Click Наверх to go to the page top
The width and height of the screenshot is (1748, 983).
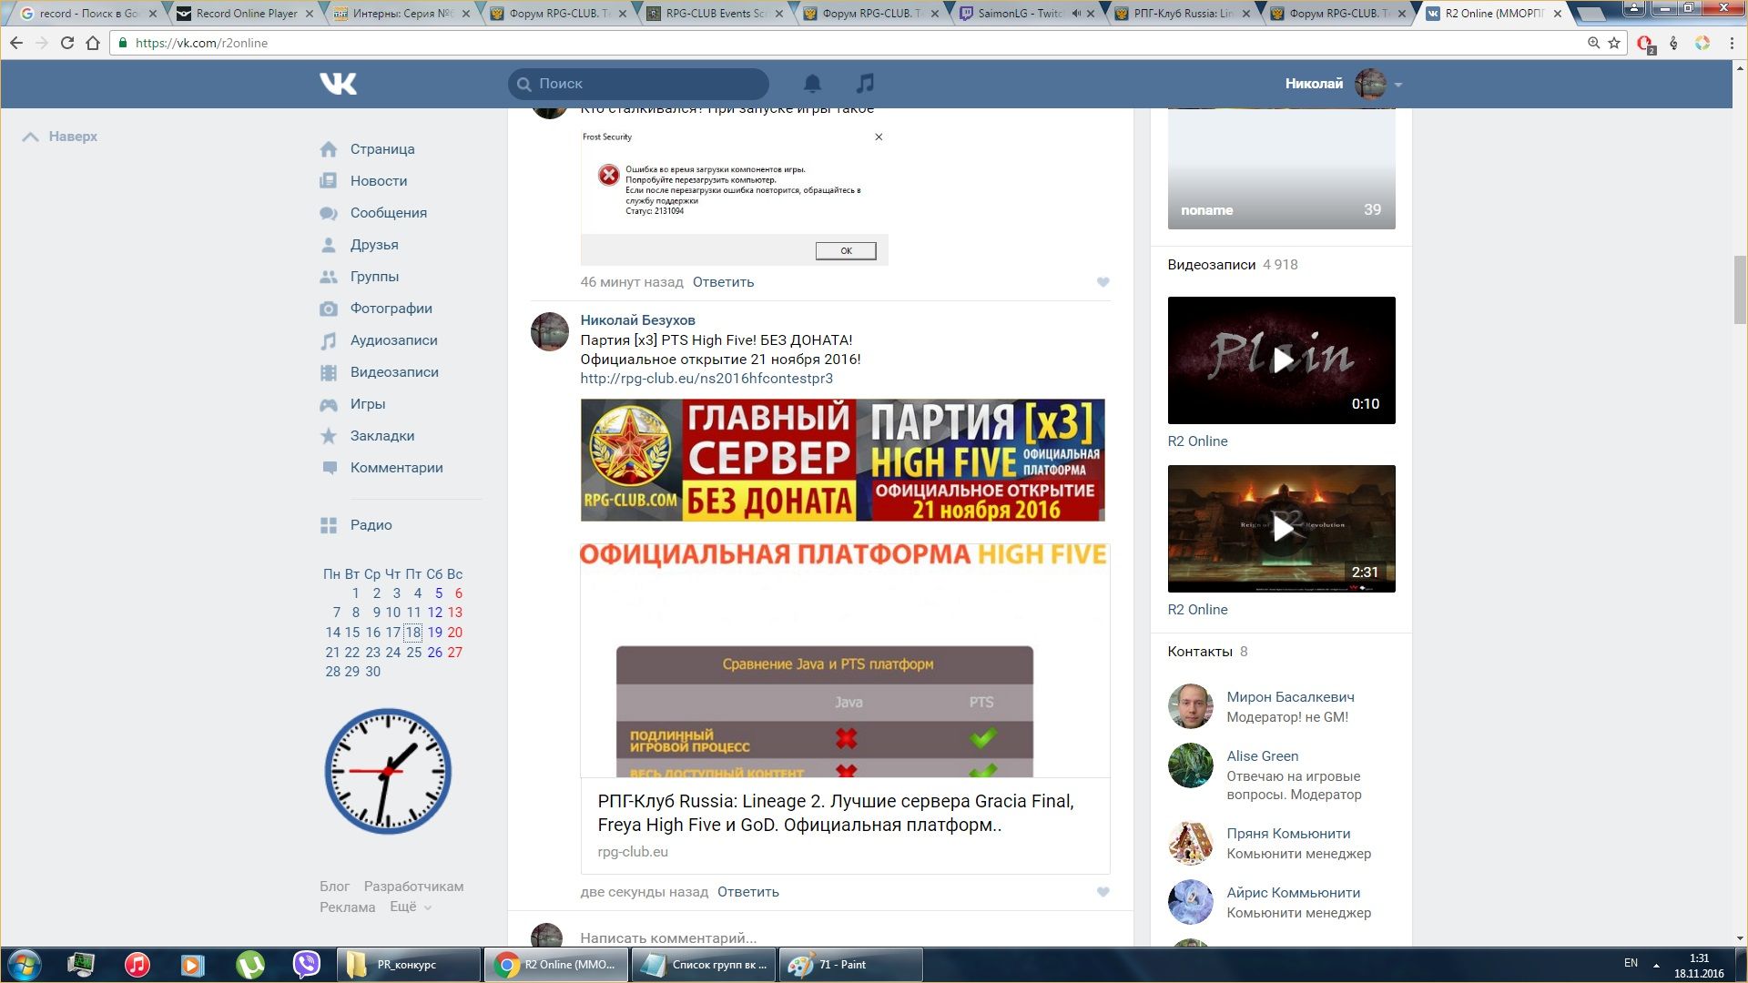pos(60,137)
